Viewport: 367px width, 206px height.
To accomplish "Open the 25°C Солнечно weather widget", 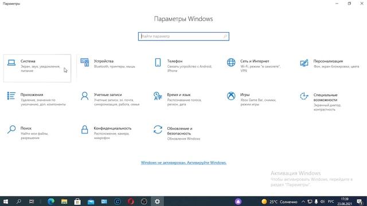I will pos(279,201).
